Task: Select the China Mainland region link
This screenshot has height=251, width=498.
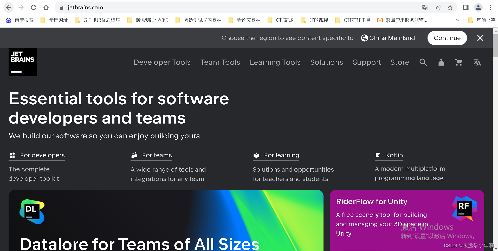Action: click(x=392, y=38)
